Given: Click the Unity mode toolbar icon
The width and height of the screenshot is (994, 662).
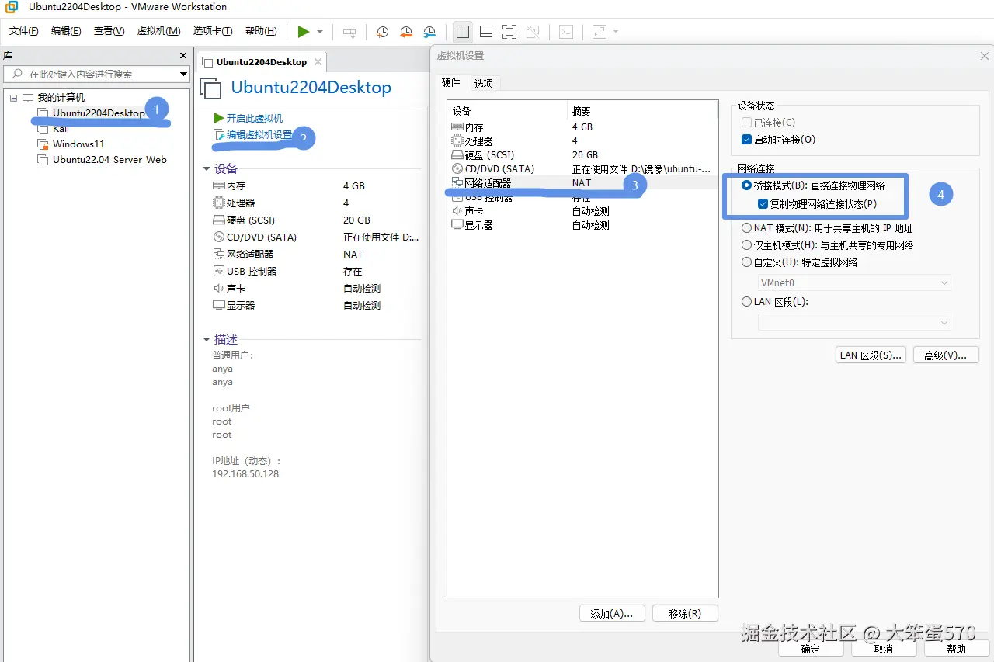Looking at the screenshot, I should pyautogui.click(x=533, y=32).
